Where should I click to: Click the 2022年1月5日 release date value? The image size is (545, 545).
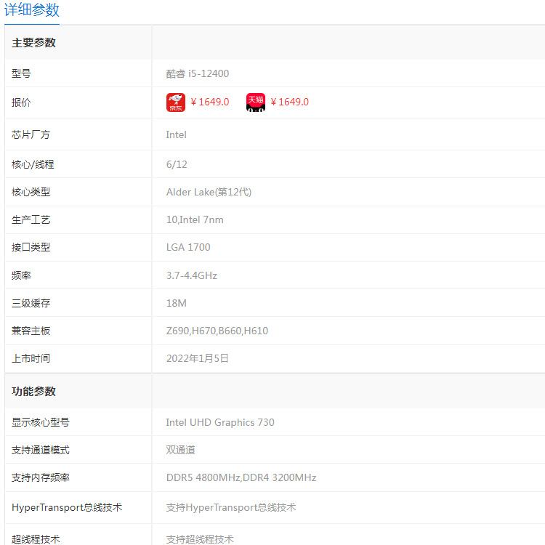198,358
